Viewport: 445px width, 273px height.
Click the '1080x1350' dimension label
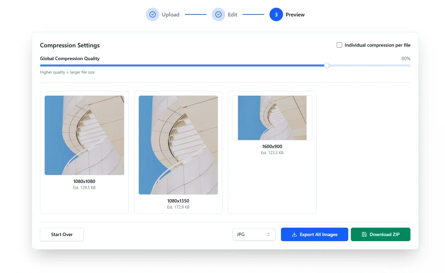(x=178, y=201)
